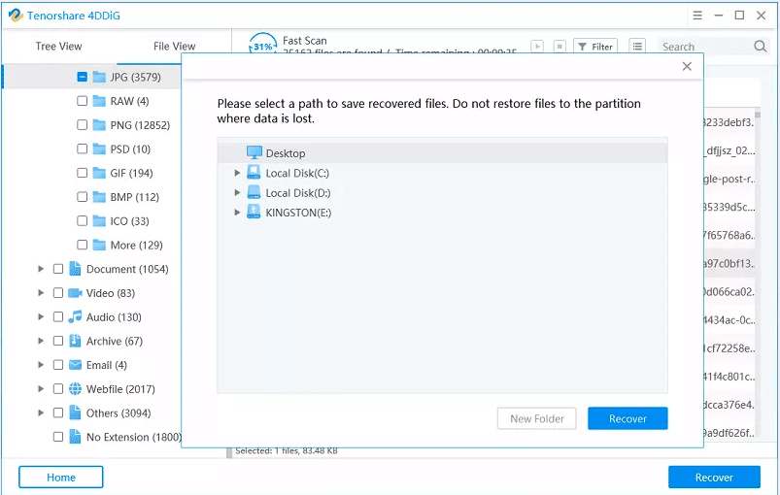
Task: Expand the Email category arrow
Action: pos(41,365)
